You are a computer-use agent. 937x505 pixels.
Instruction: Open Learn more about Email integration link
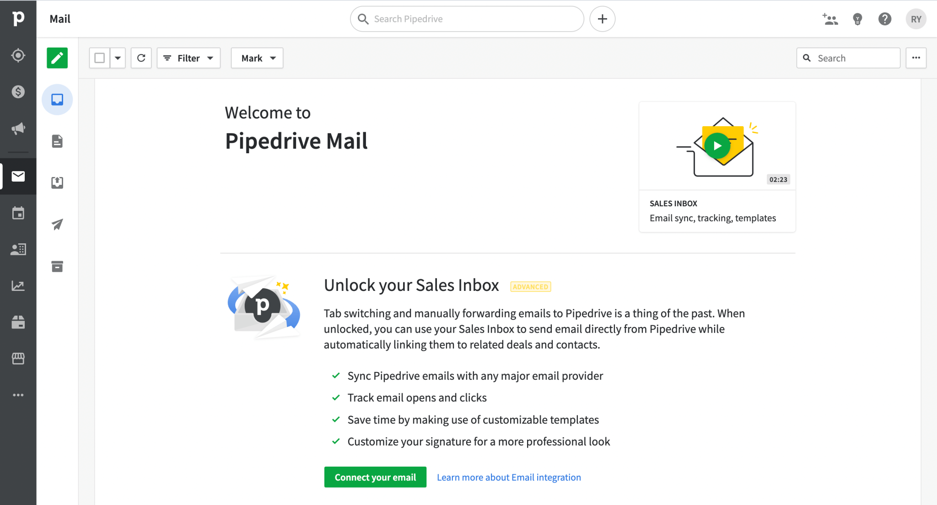508,477
